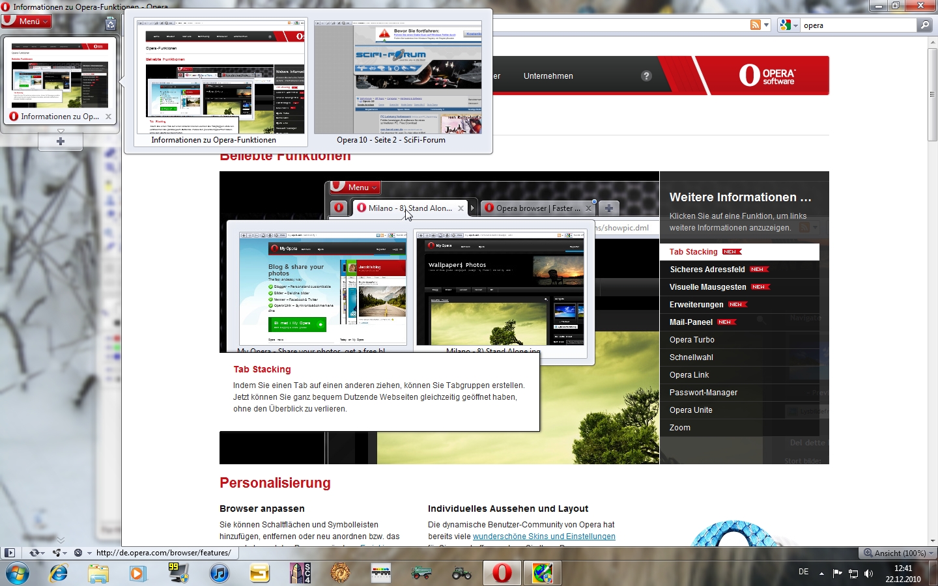Expand the Google search engine dropdown

pos(789,25)
